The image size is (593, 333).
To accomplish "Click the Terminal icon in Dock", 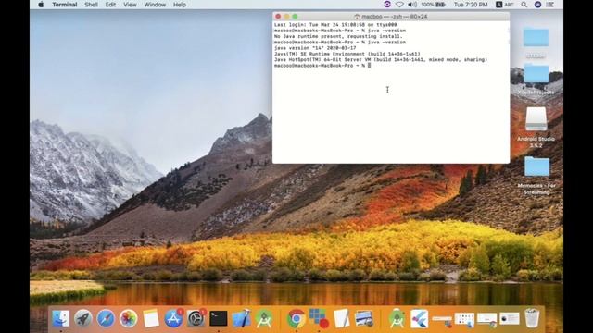I will tap(219, 318).
